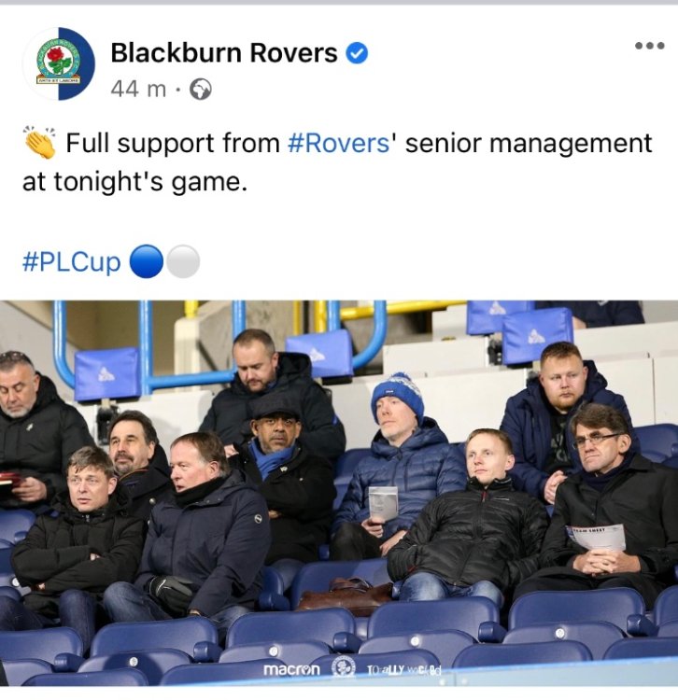Viewport: 678px width, 700px height.
Task: Click the Totally Wicked sponsor text
Action: coord(403,670)
